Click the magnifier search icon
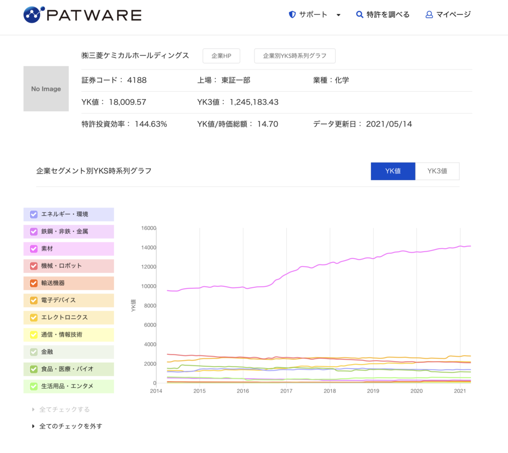The image size is (508, 453). pos(359,14)
